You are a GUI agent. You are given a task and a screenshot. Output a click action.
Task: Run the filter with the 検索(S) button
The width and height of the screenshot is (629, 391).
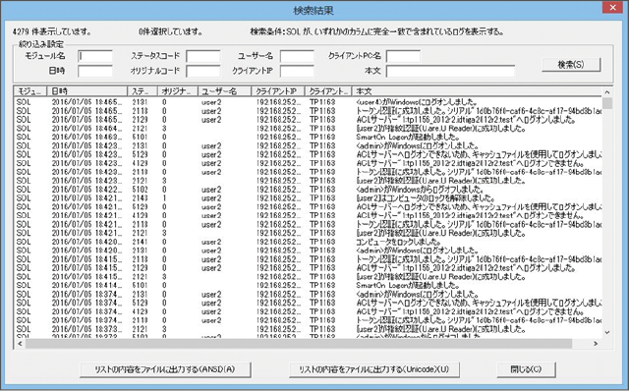point(571,65)
